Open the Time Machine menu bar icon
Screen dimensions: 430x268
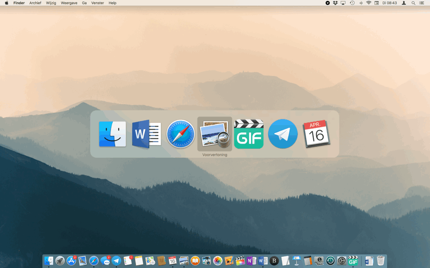[x=352, y=3]
